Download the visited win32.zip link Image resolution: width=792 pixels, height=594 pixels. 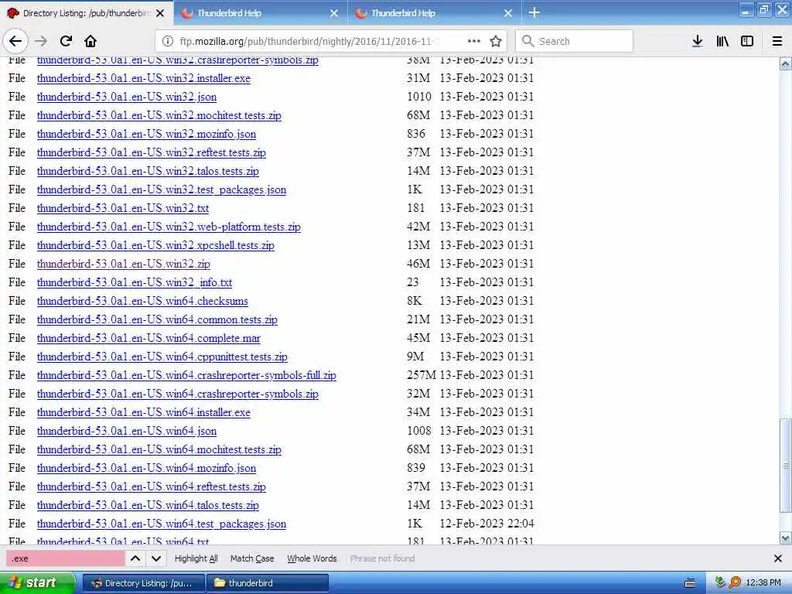[123, 265]
